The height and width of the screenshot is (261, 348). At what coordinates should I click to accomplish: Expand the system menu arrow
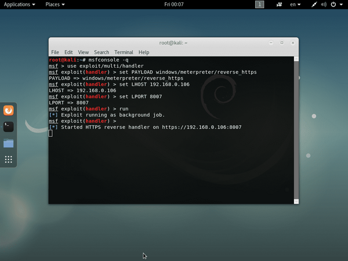[x=341, y=5]
